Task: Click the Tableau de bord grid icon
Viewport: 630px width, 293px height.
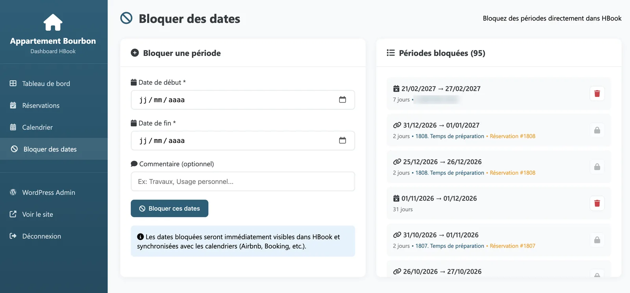Action: [13, 83]
